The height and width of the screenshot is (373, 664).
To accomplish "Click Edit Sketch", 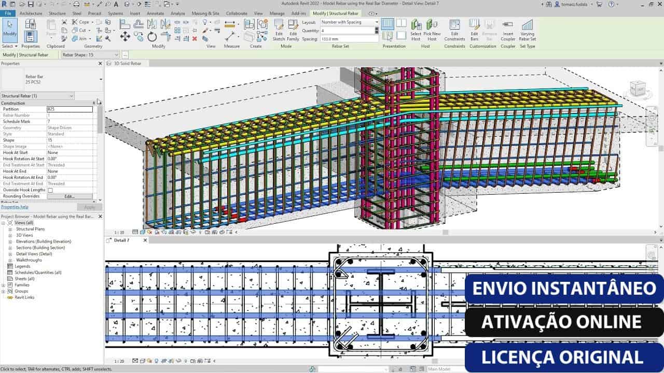I will [x=279, y=31].
